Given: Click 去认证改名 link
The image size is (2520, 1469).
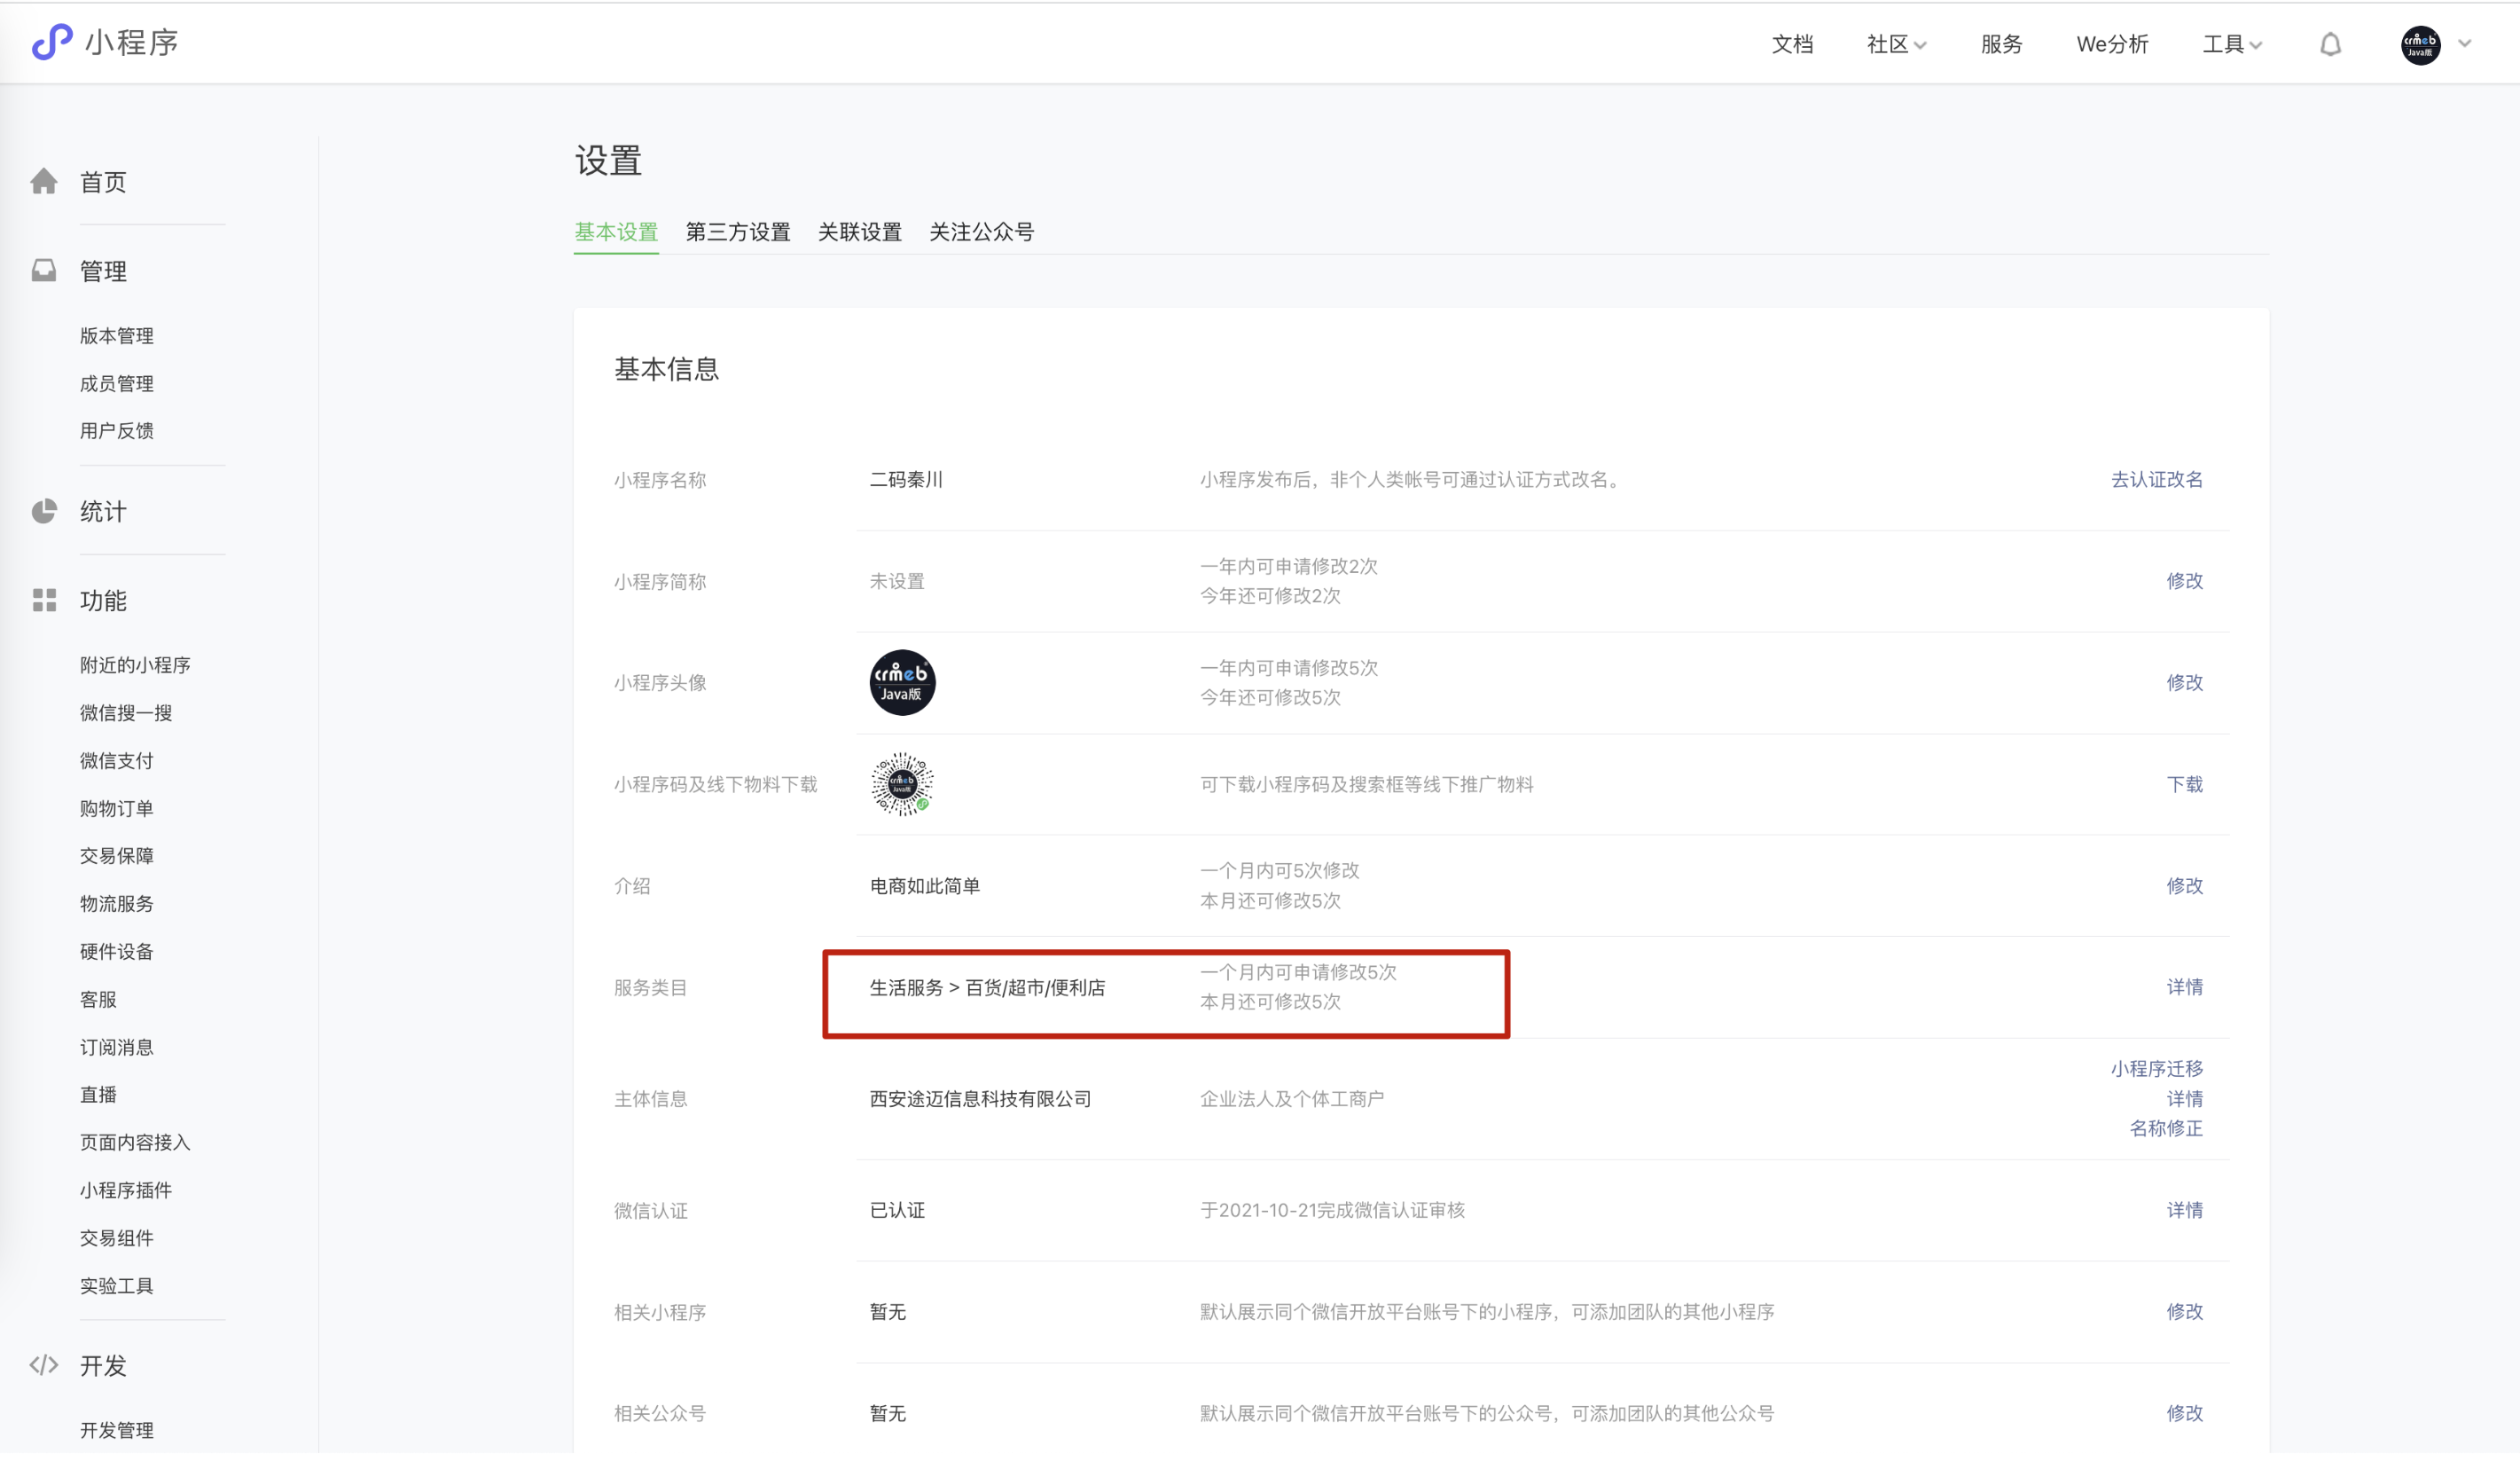Looking at the screenshot, I should click(2156, 479).
